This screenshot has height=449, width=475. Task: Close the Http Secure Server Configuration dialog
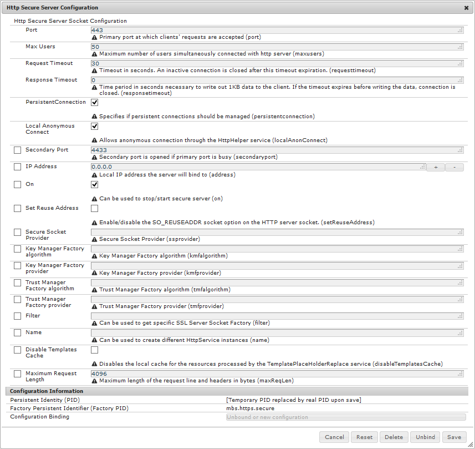pos(467,8)
